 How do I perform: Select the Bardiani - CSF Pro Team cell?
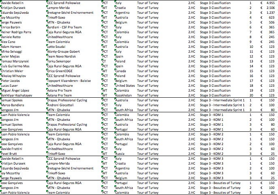[65, 27]
